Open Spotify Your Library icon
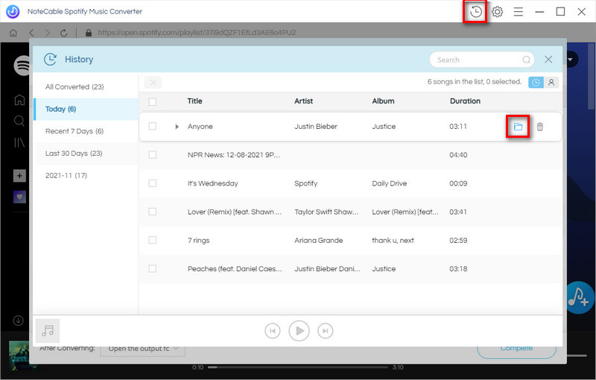 [x=19, y=143]
